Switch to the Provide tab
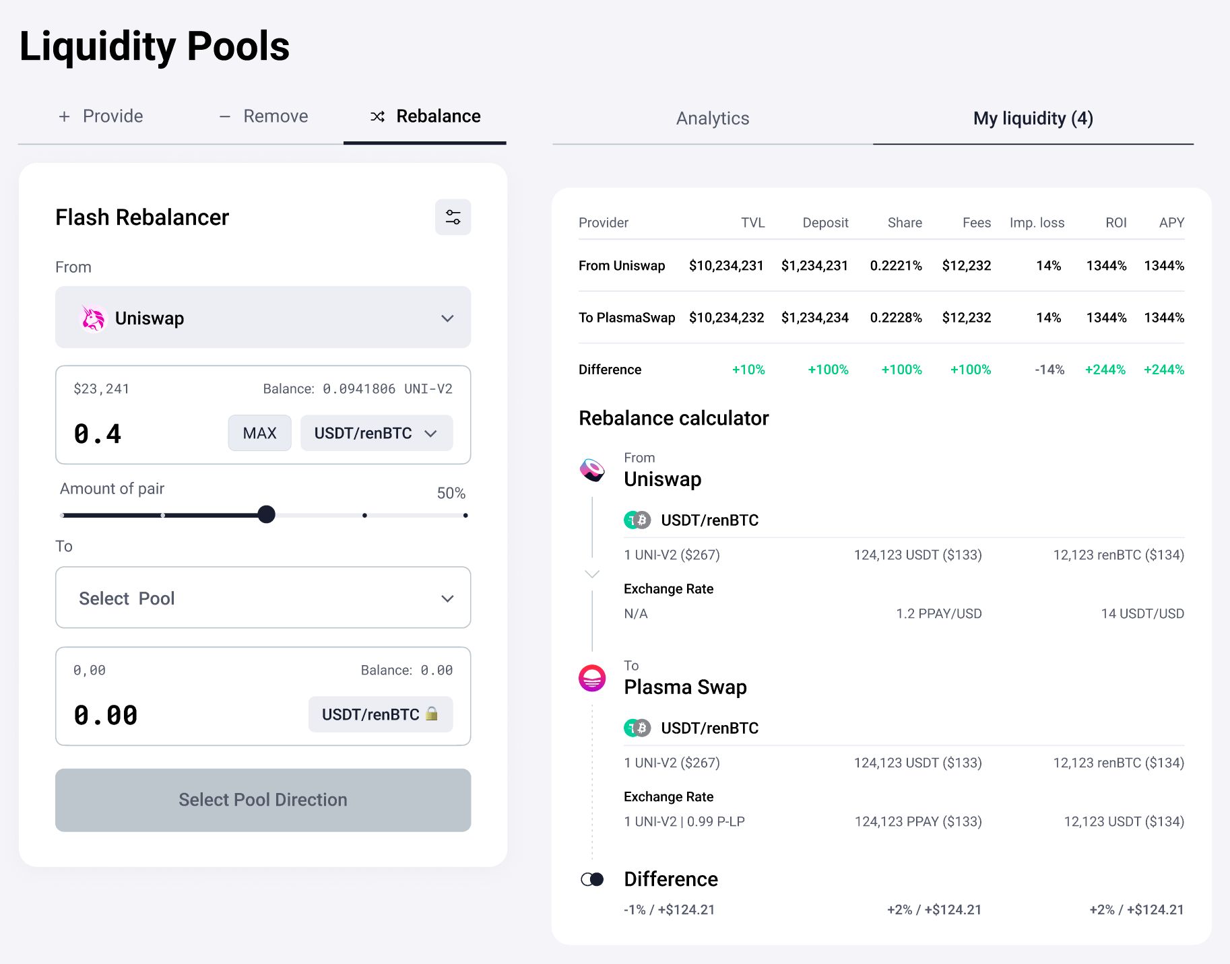The height and width of the screenshot is (964, 1230). (x=101, y=116)
